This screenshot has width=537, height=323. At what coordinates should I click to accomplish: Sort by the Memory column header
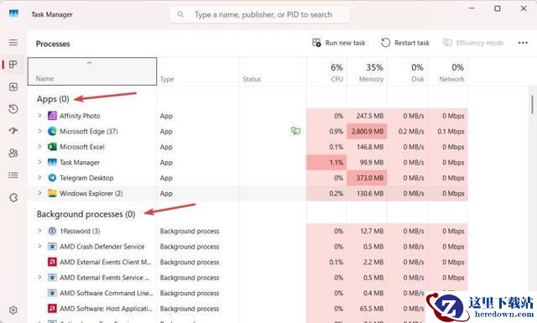click(367, 72)
